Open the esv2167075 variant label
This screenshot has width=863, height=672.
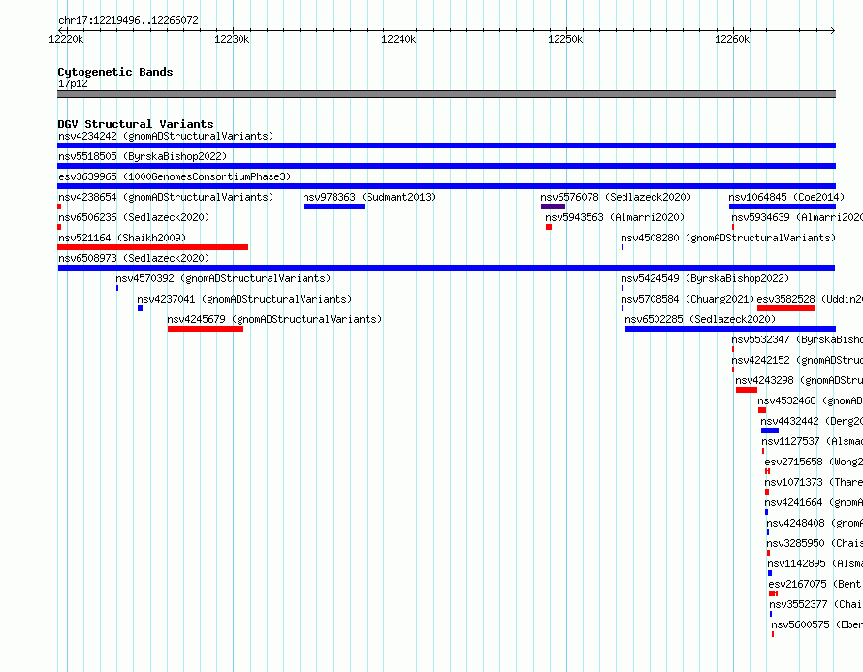click(815, 584)
